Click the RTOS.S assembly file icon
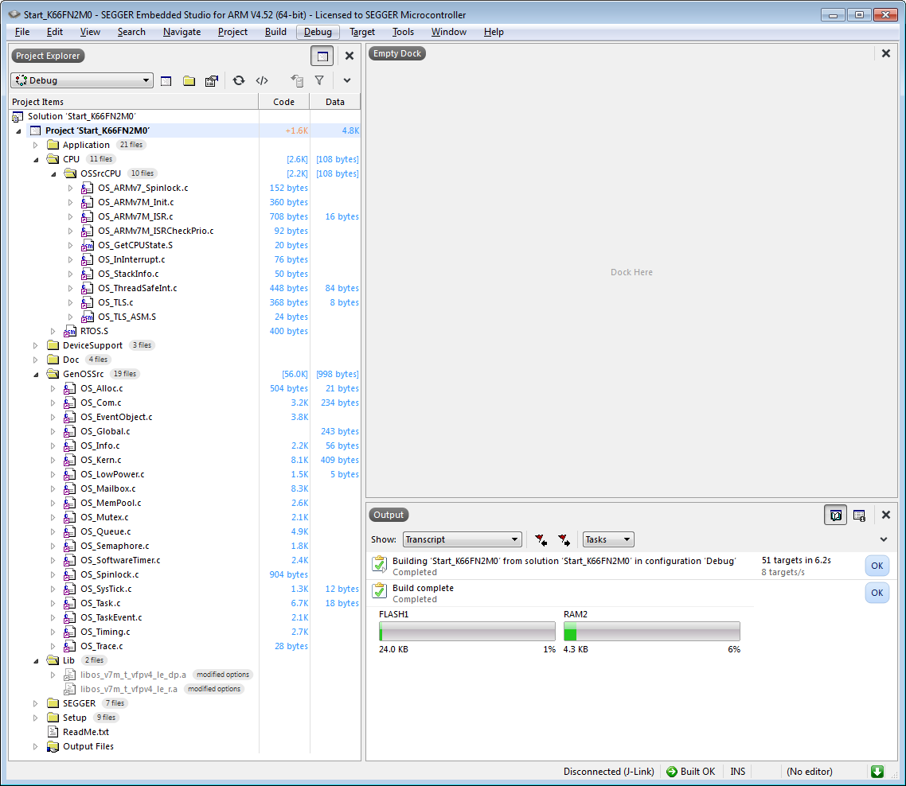This screenshot has height=786, width=906. point(70,332)
